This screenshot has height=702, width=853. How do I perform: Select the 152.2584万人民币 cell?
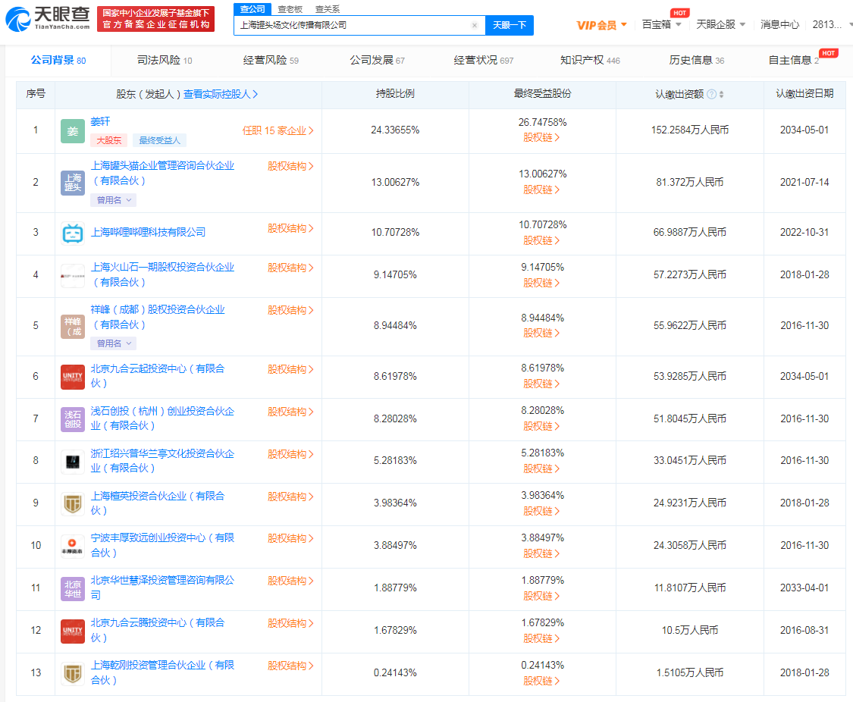point(690,130)
